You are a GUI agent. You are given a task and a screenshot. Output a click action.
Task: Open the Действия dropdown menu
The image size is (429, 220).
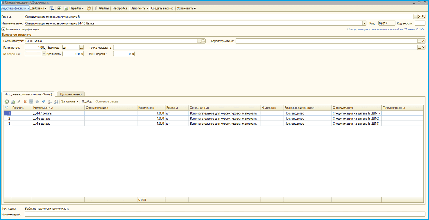(39, 8)
